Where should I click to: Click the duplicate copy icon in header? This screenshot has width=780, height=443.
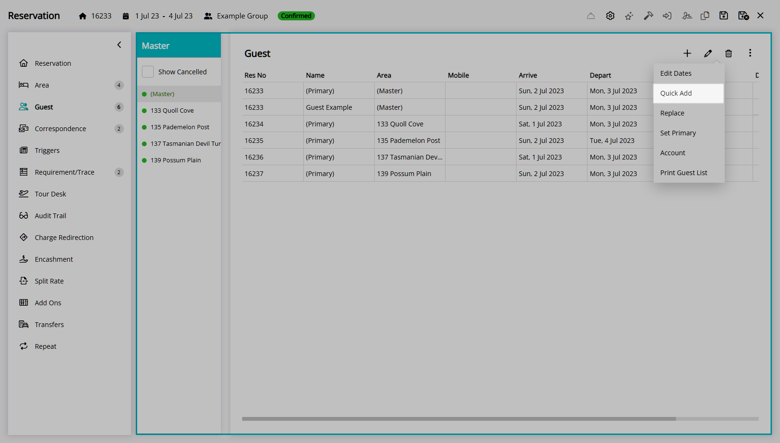(705, 16)
